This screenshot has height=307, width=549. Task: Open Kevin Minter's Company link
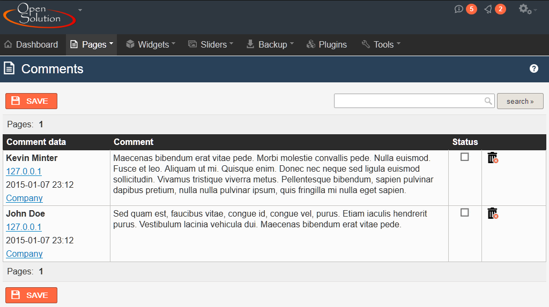[24, 198]
